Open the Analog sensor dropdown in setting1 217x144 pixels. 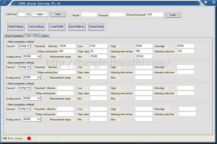pos(39,56)
